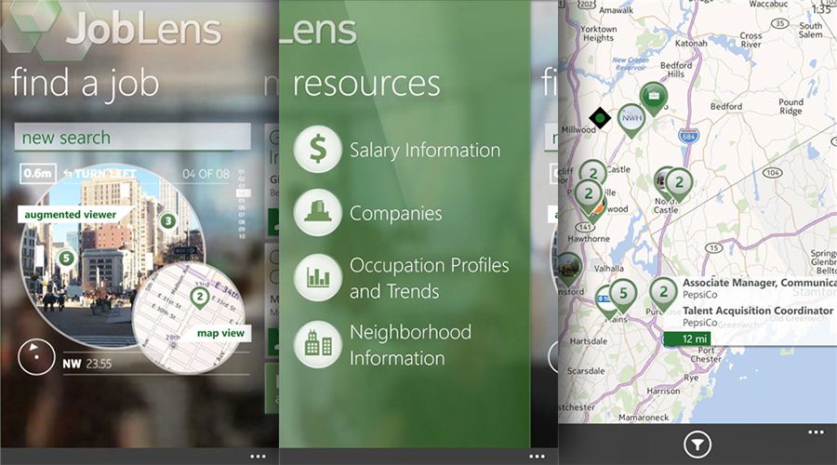Expand the more options ellipsis on resources screen
The width and height of the screenshot is (837, 465).
pos(537,457)
